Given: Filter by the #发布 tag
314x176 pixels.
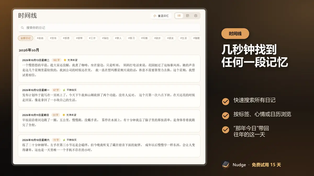Looking at the screenshot, I should 53,38.
